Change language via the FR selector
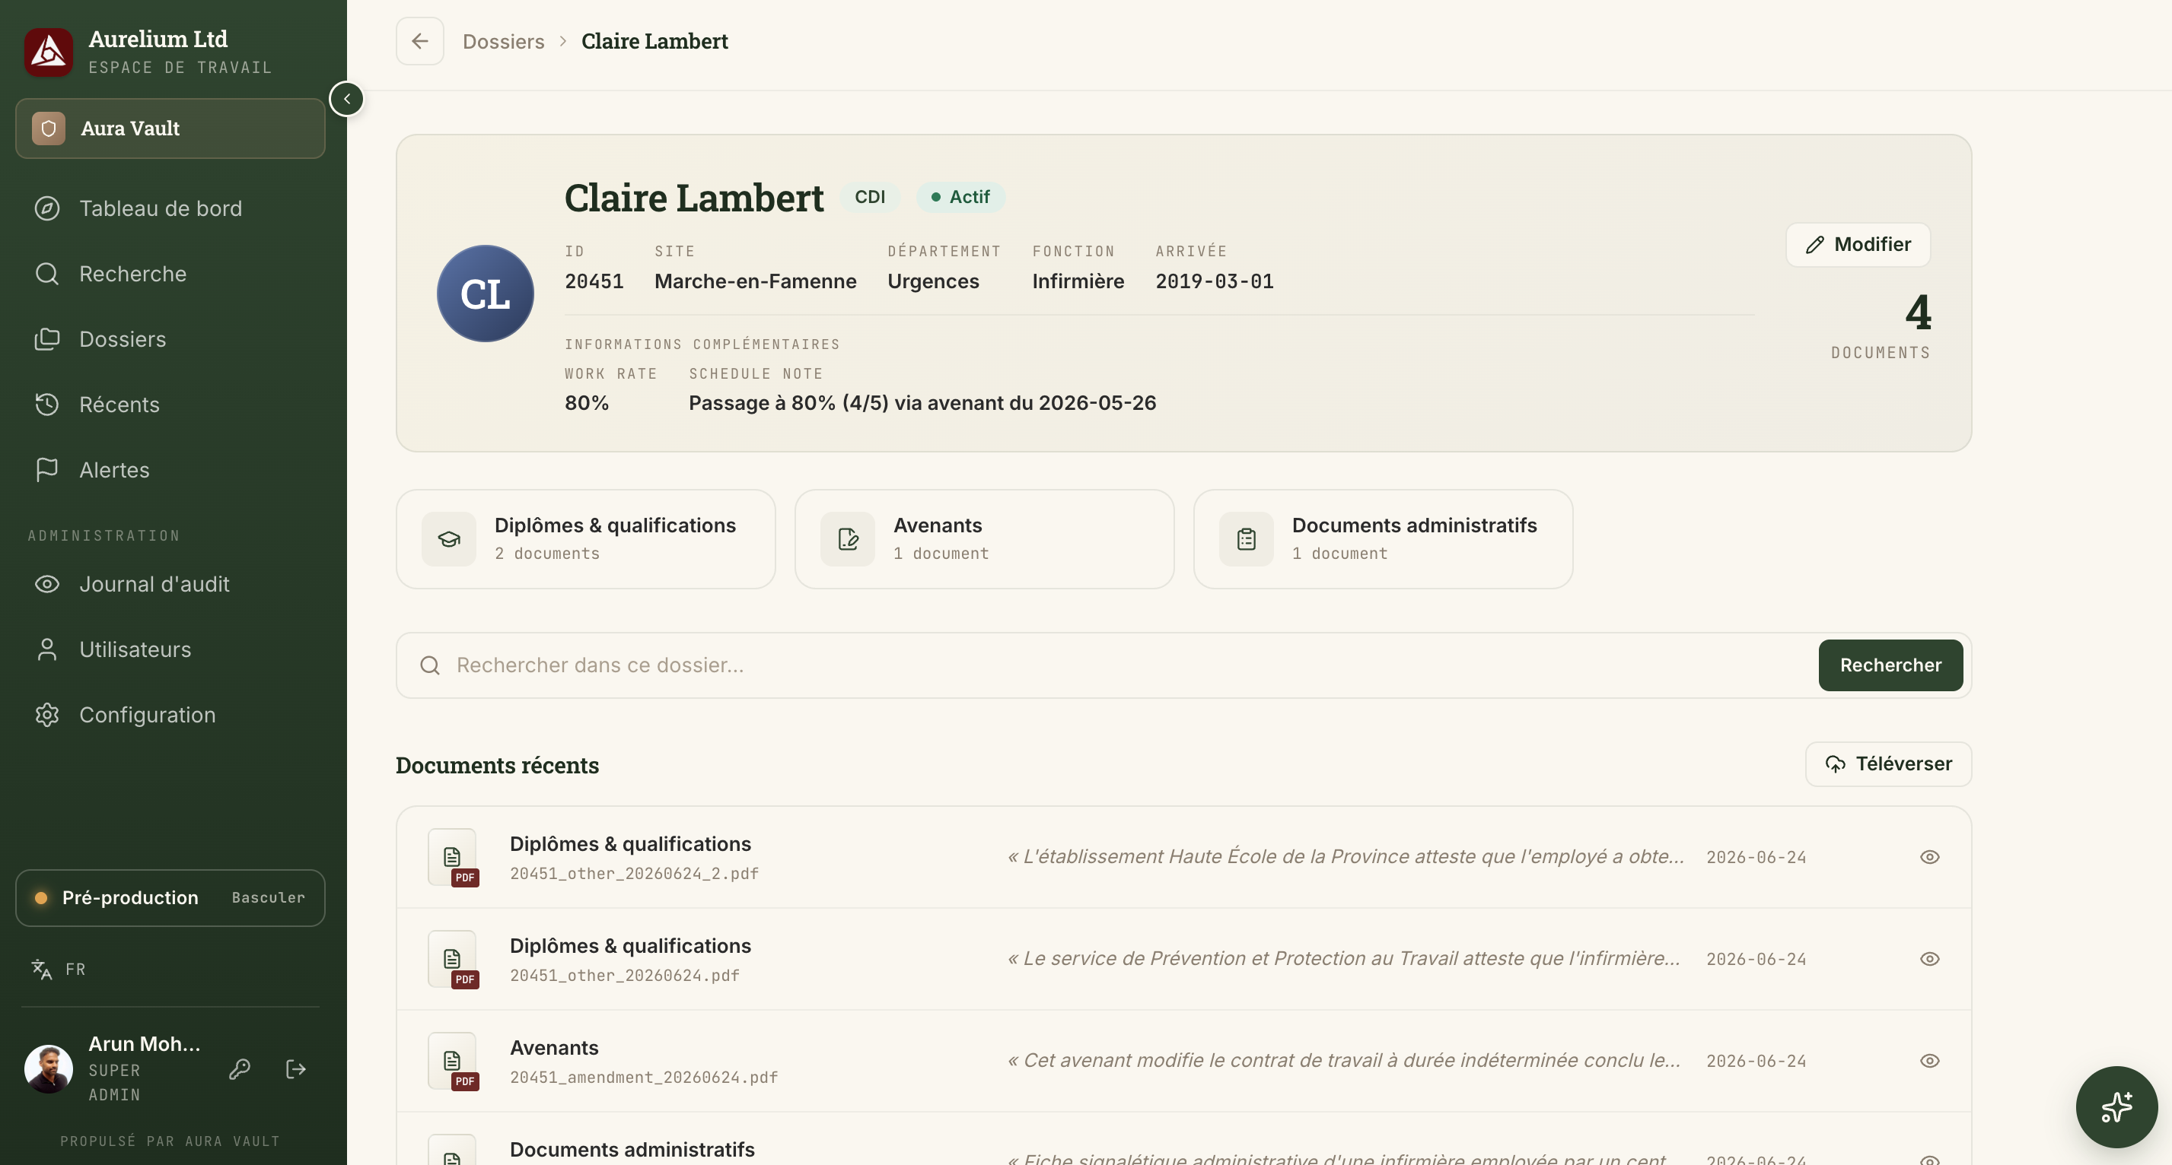 (59, 969)
